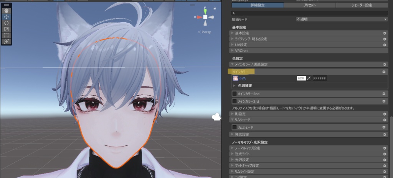Click the 基本設定 section heading text
Screen dimensions: 393x178
[x=239, y=27]
